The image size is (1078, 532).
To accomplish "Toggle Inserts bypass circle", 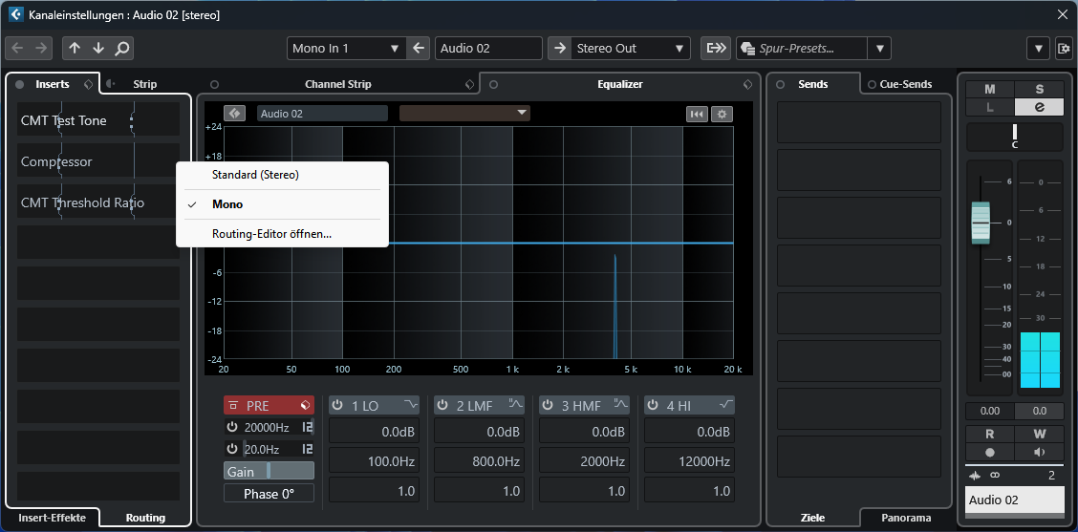I will tap(20, 85).
